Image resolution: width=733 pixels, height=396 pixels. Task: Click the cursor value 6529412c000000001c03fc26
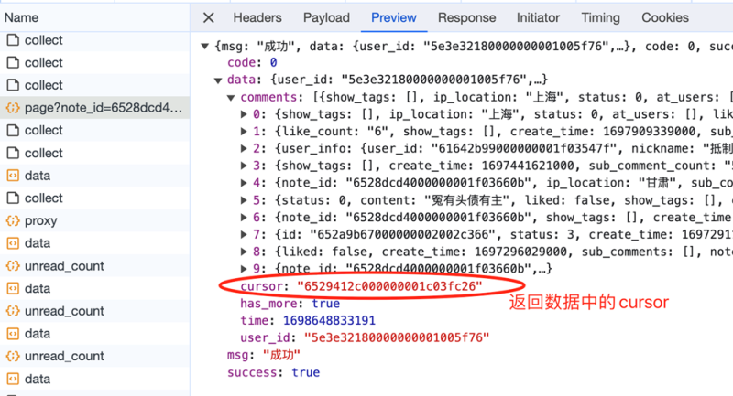(x=389, y=286)
